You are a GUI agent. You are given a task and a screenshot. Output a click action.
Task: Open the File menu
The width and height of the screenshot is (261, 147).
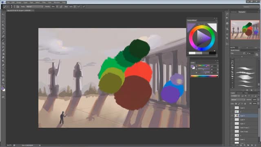[8, 2]
